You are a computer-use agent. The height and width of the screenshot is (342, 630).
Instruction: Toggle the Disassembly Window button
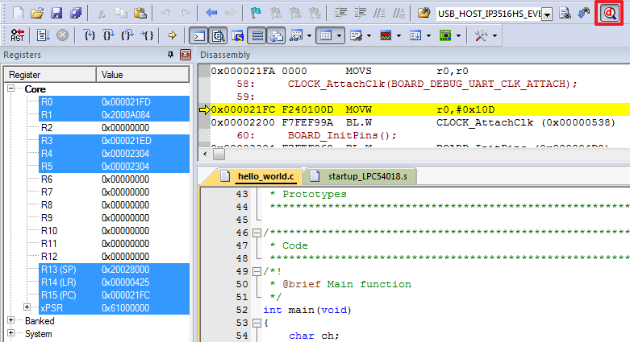pyautogui.click(x=219, y=35)
